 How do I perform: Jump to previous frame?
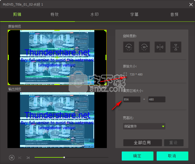pos(20,158)
